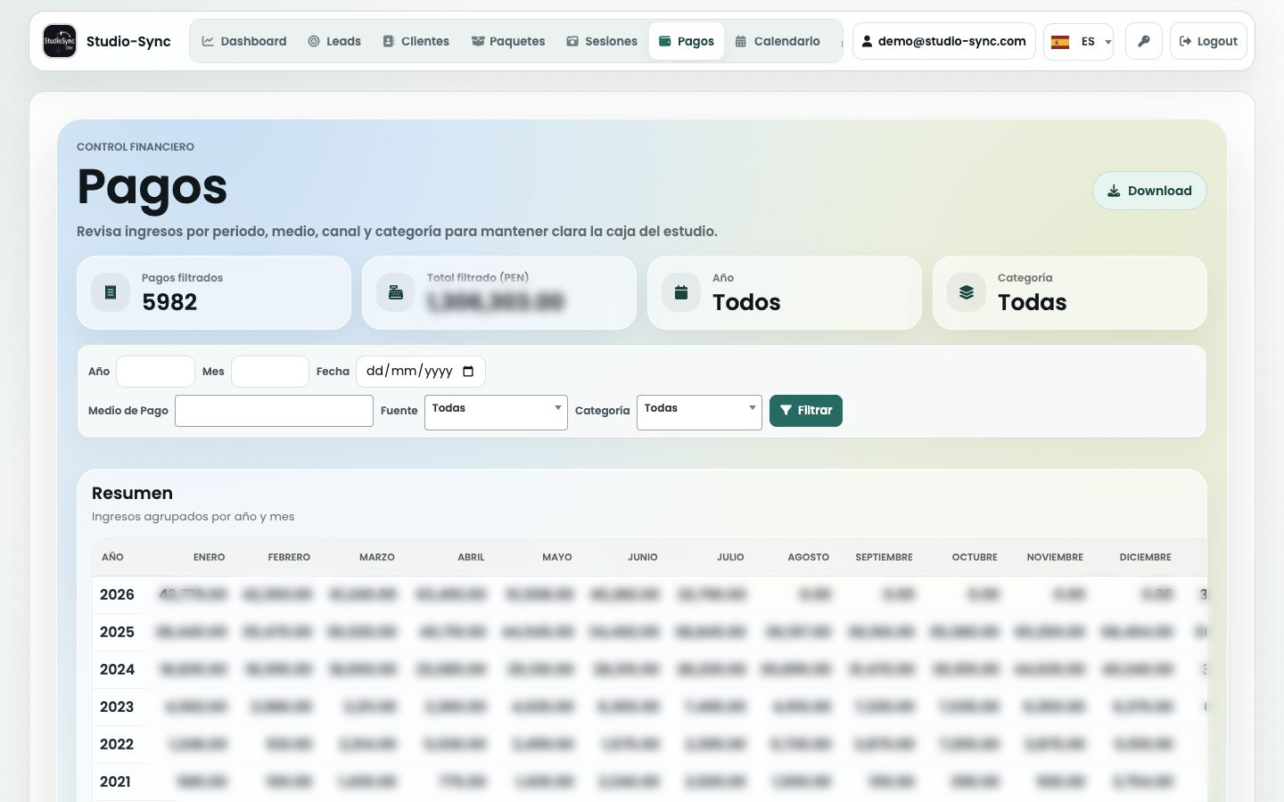Open the Leads section
Image resolution: width=1284 pixels, height=802 pixels.
pyautogui.click(x=334, y=41)
